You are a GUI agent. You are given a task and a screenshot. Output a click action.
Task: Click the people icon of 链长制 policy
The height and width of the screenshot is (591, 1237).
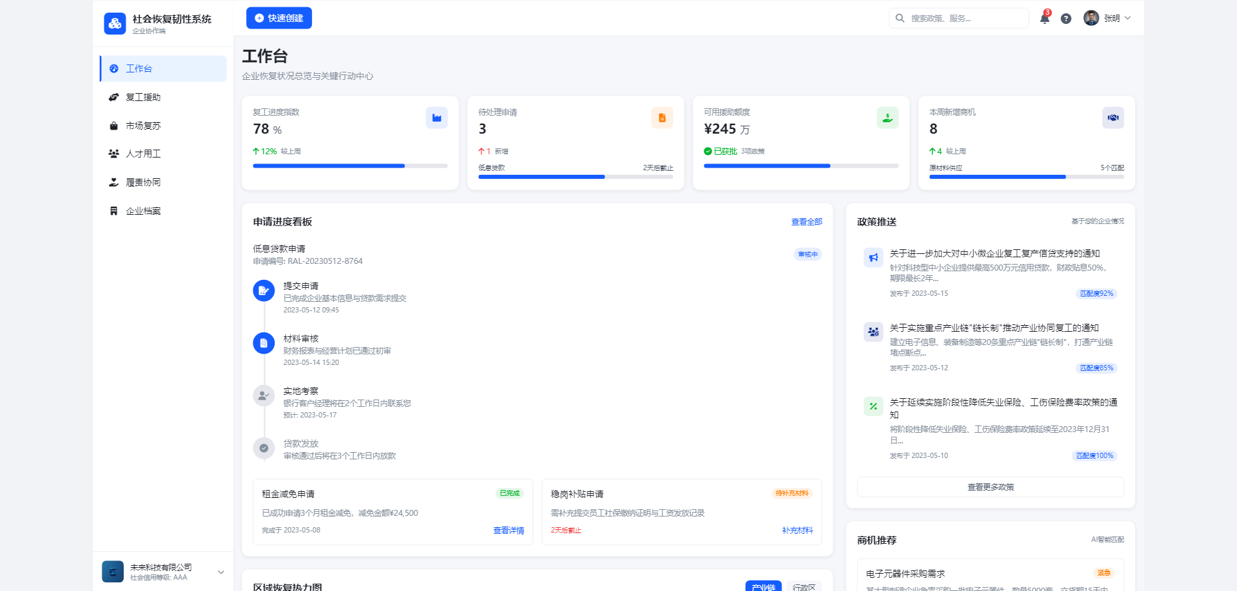[873, 332]
